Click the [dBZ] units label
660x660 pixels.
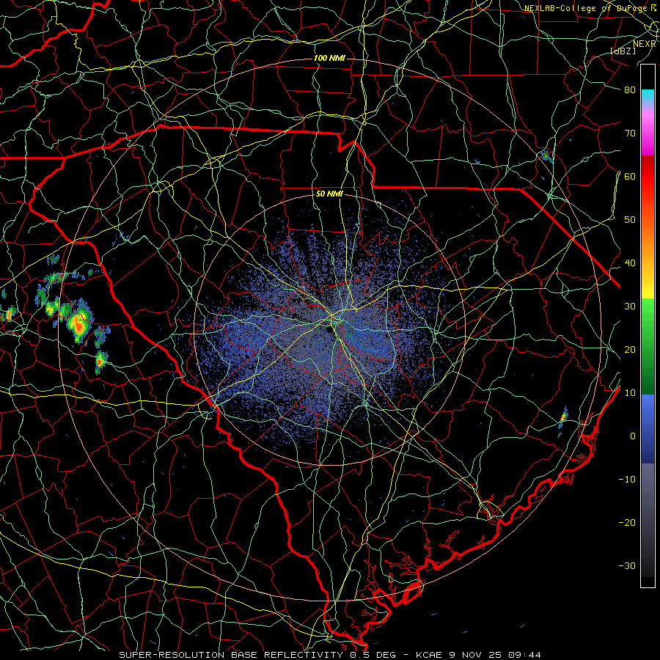tap(623, 51)
